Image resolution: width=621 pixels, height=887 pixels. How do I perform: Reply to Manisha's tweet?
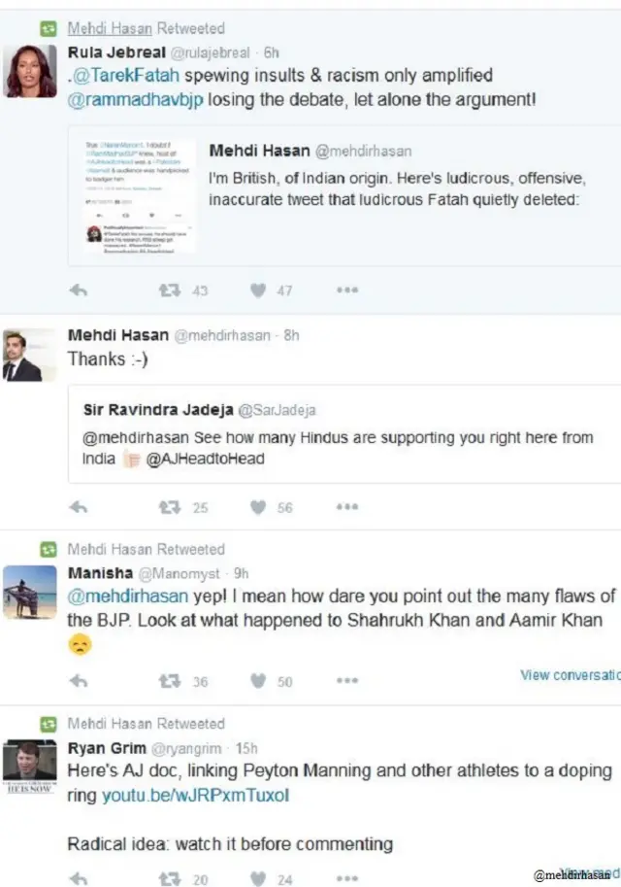tap(80, 681)
